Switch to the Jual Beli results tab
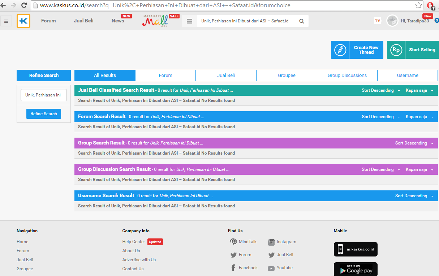The height and width of the screenshot is (276, 439). pos(226,76)
